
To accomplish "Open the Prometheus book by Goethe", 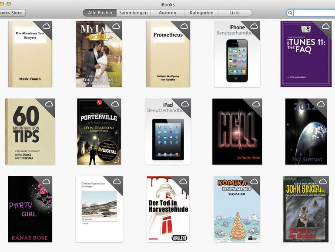I will (168, 54).
